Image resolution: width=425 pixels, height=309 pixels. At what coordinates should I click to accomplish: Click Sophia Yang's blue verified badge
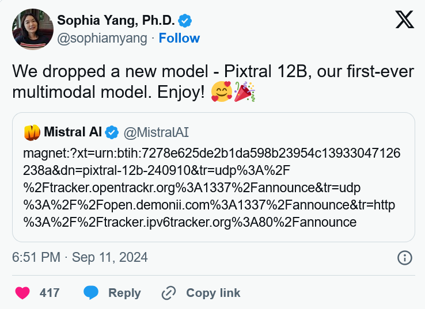tap(185, 21)
